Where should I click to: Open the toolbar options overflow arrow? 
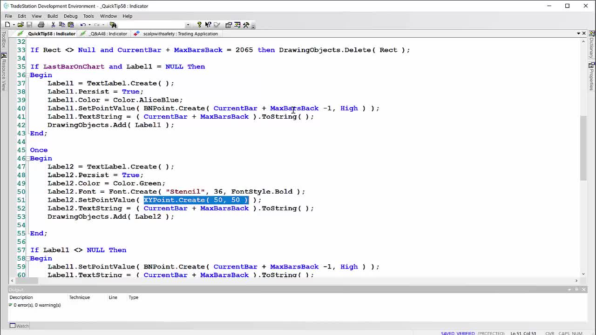point(253,26)
